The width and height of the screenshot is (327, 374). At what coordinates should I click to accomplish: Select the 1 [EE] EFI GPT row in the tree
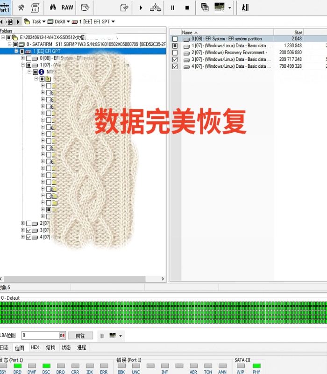pos(83,51)
